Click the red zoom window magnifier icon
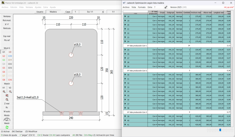 pos(7,95)
